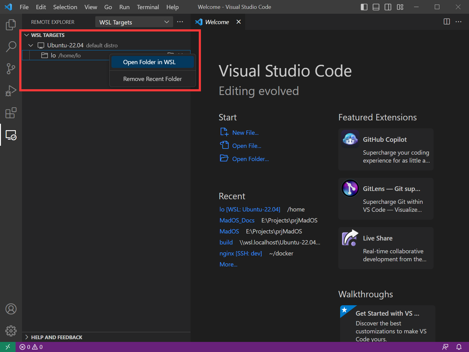Click the New File... link
The image size is (469, 352).
tap(245, 133)
